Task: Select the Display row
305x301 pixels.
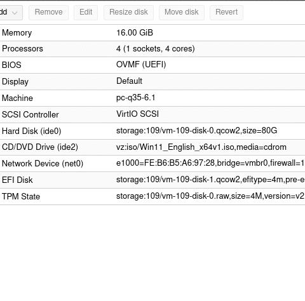Action: (152, 81)
